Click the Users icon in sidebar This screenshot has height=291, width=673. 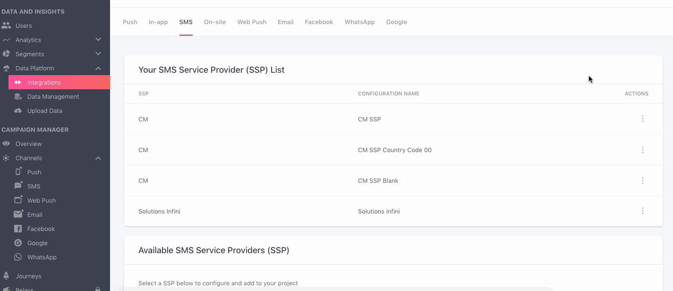pyautogui.click(x=6, y=26)
